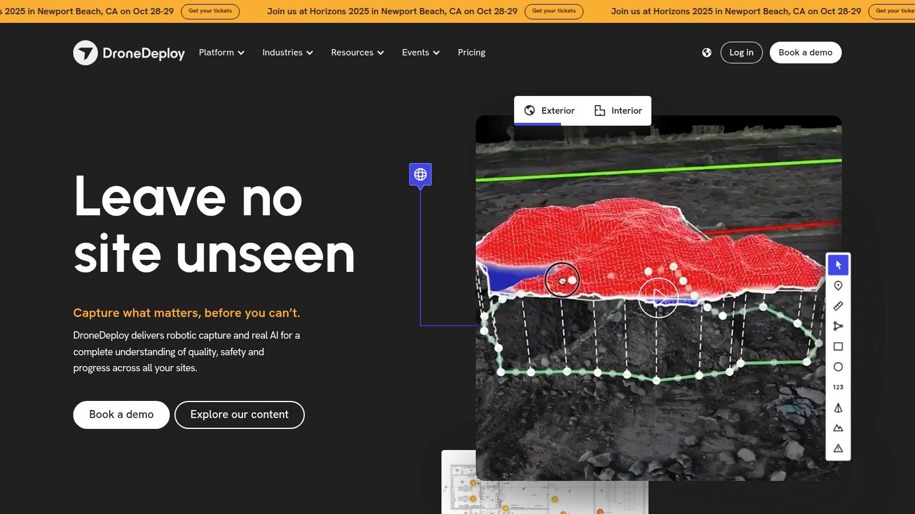
Task: Play the site capture video
Action: coord(658,298)
